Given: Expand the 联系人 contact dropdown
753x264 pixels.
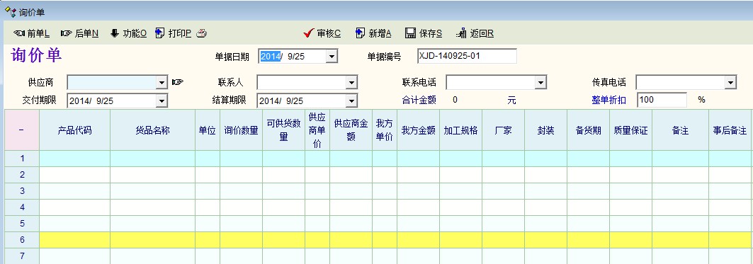Looking at the screenshot, I should pos(351,83).
